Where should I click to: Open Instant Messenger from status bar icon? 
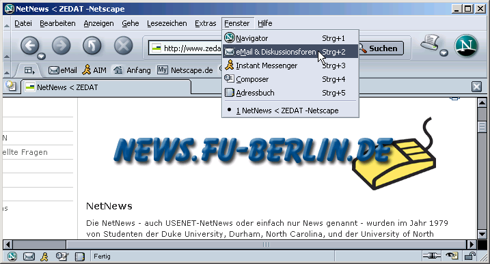coord(44,256)
